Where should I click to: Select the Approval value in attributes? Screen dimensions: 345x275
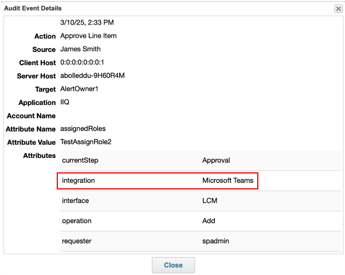(x=216, y=160)
